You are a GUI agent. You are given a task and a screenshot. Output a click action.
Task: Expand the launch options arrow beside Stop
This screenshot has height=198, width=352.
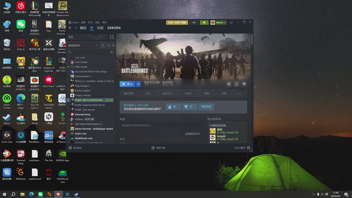[x=138, y=84]
